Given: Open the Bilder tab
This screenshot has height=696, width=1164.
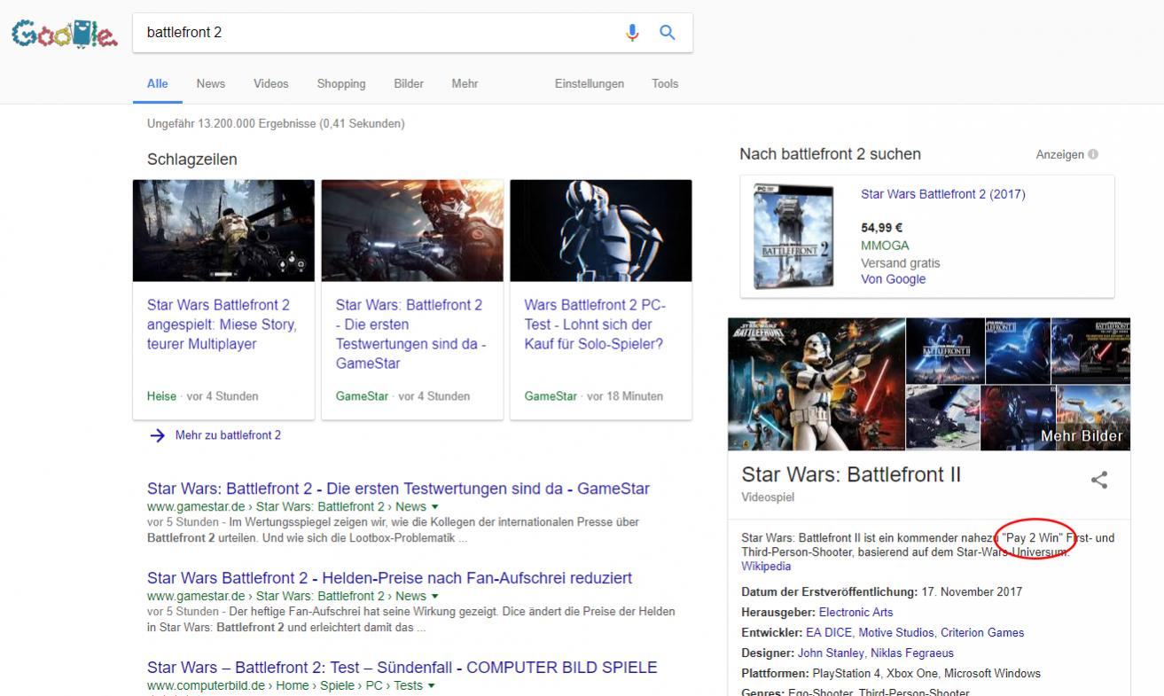Looking at the screenshot, I should 409,83.
